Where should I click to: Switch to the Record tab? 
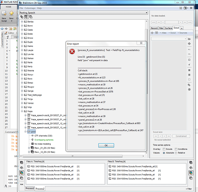(154, 28)
